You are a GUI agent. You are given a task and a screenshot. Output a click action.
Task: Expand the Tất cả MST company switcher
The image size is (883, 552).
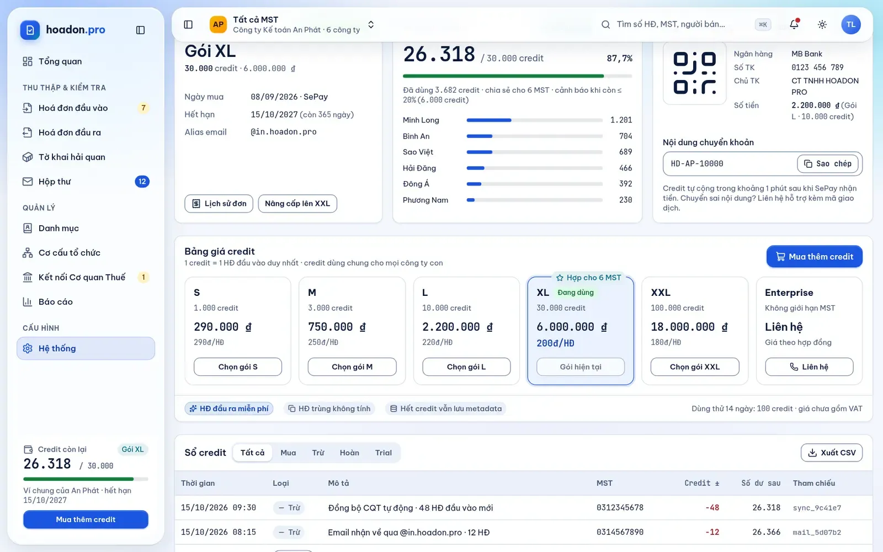coord(292,24)
